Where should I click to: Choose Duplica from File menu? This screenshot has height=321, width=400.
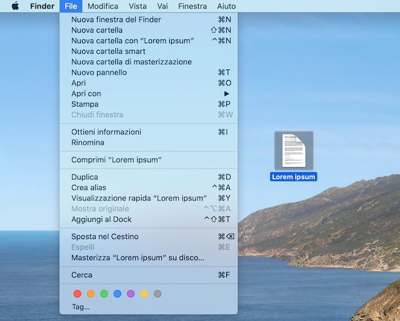coord(149,177)
